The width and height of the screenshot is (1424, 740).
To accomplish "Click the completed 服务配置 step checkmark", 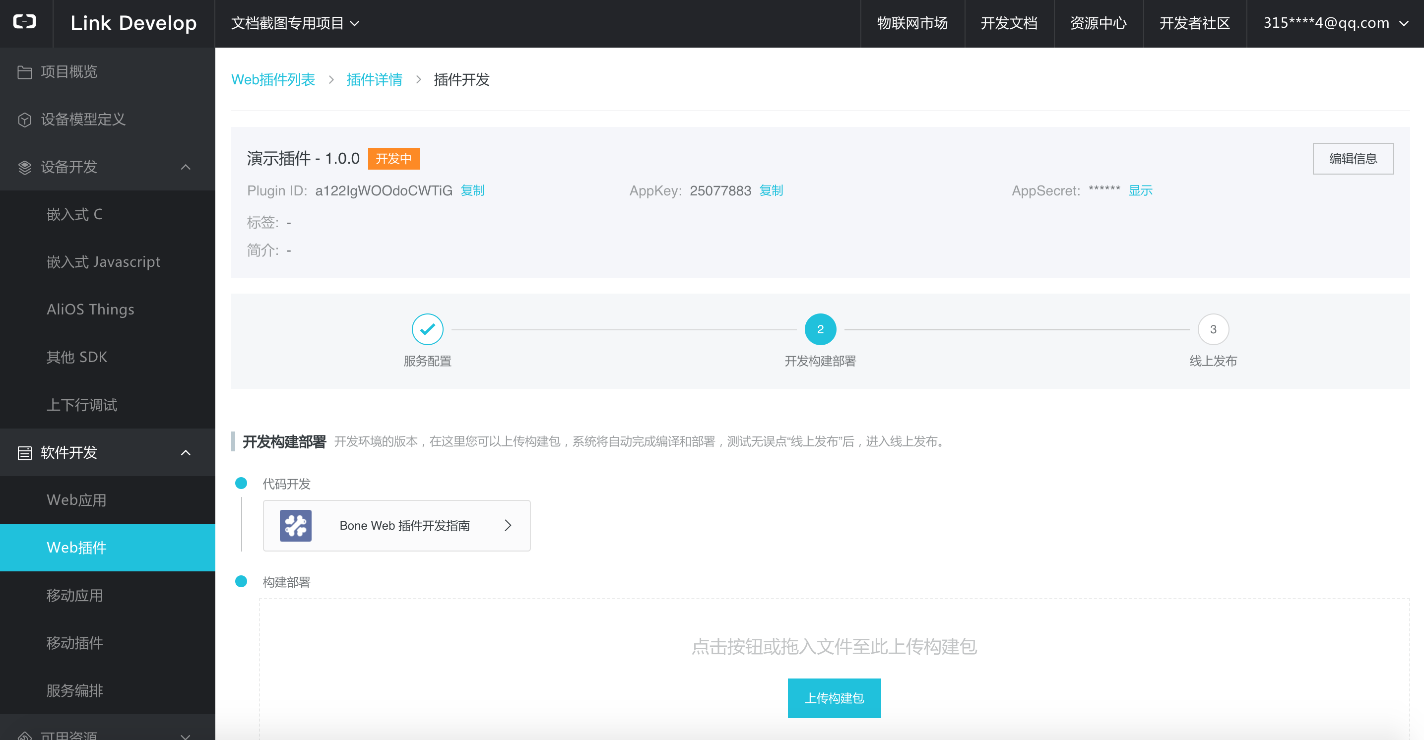I will click(x=427, y=329).
